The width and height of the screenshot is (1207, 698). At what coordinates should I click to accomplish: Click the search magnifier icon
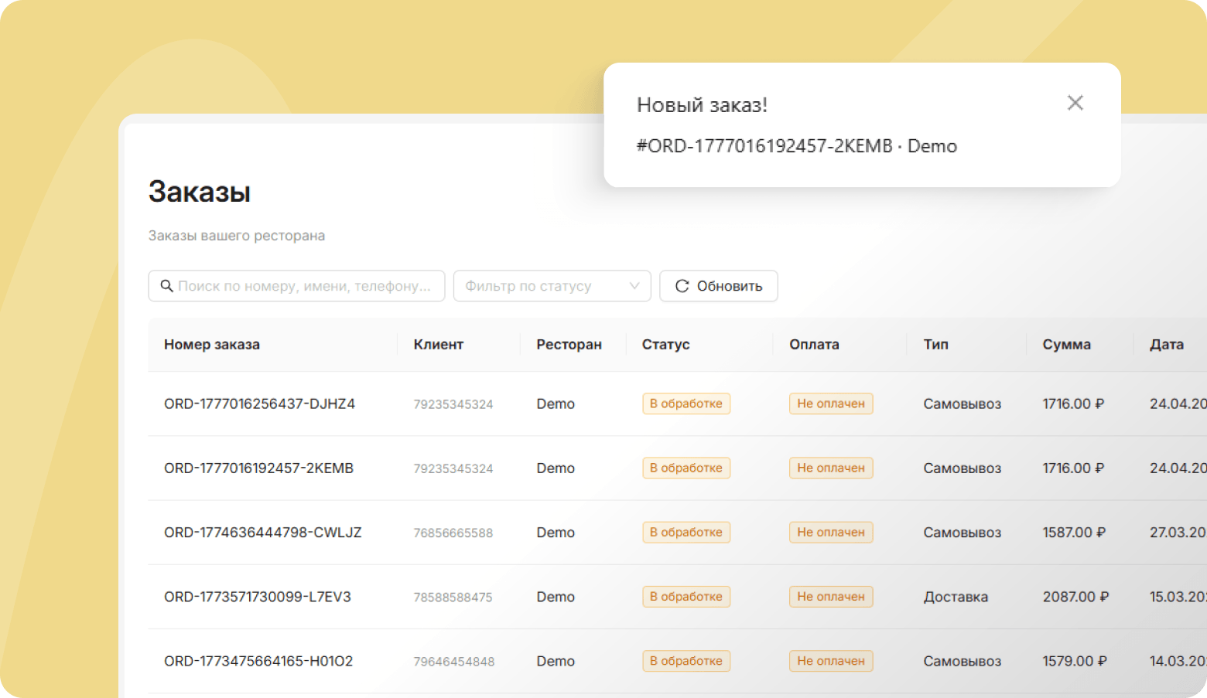[x=166, y=286]
